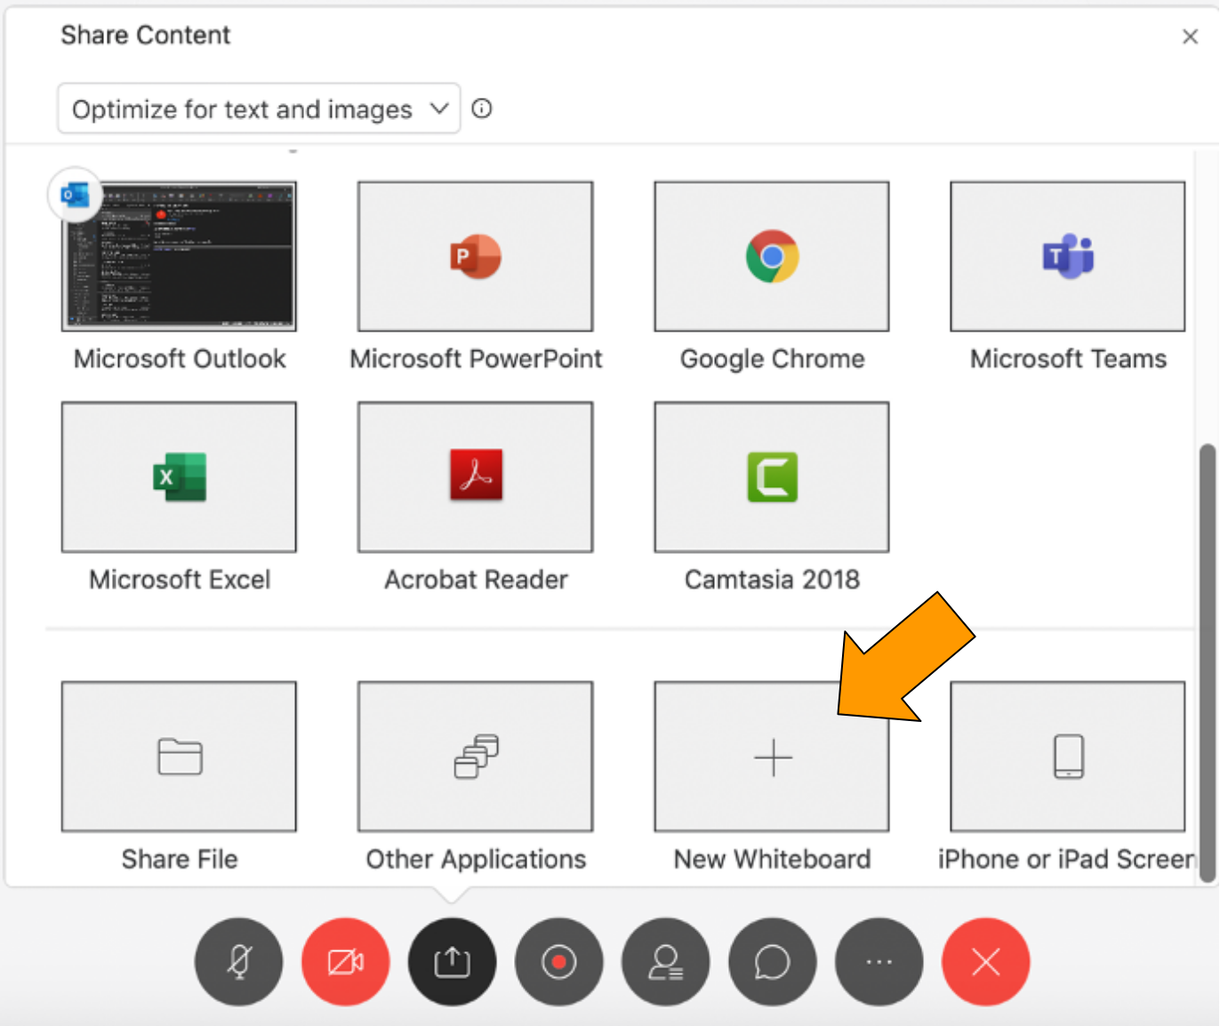
Task: Click the Microsoft Outlook label
Action: tap(180, 358)
